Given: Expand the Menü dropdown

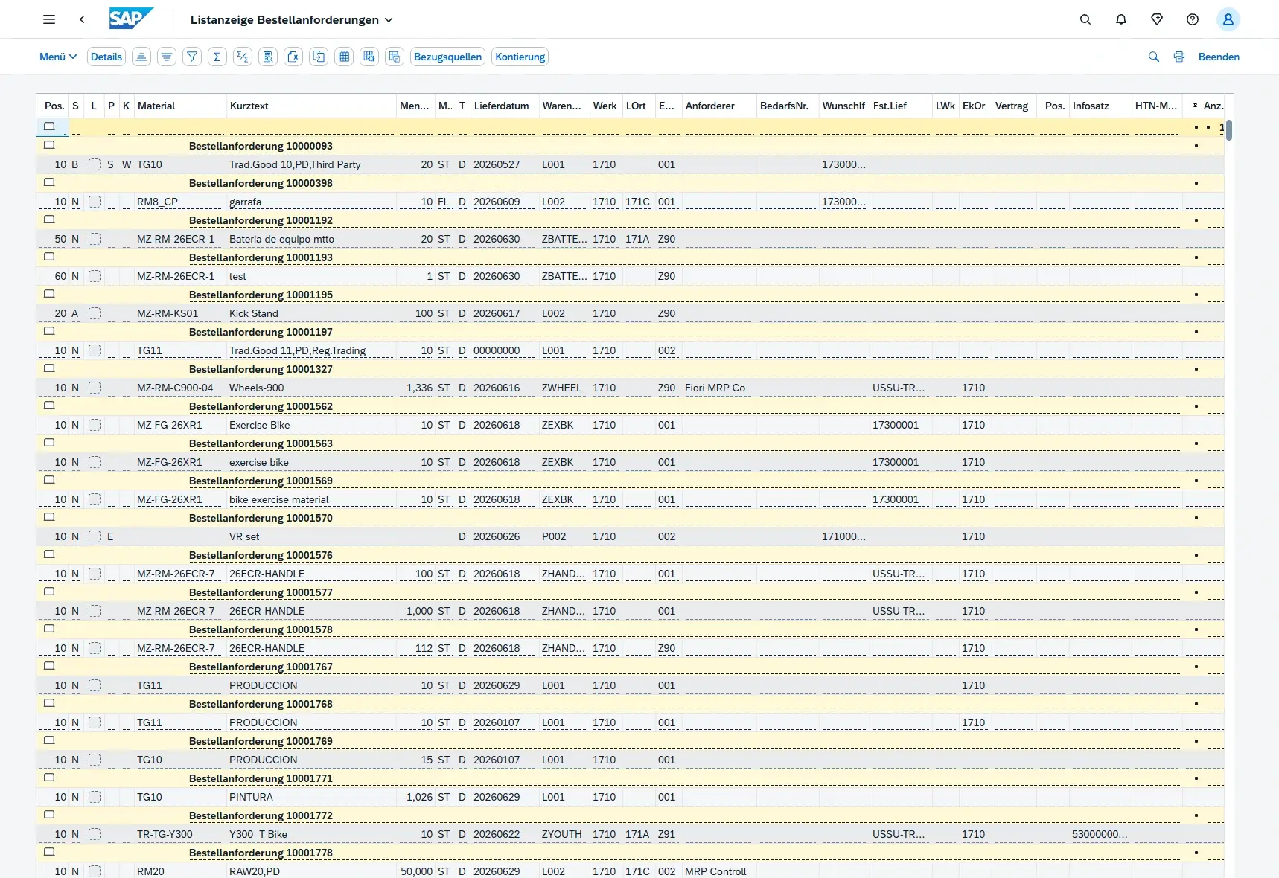Looking at the screenshot, I should click(x=58, y=57).
